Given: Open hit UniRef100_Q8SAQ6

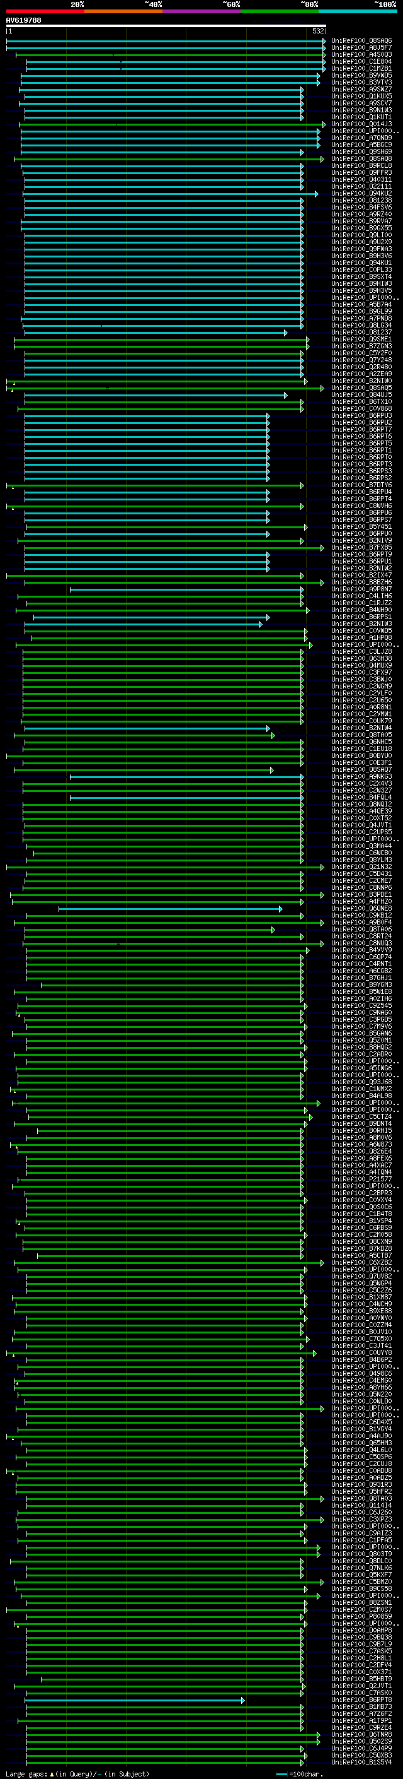Looking at the screenshot, I should pyautogui.click(x=361, y=41).
